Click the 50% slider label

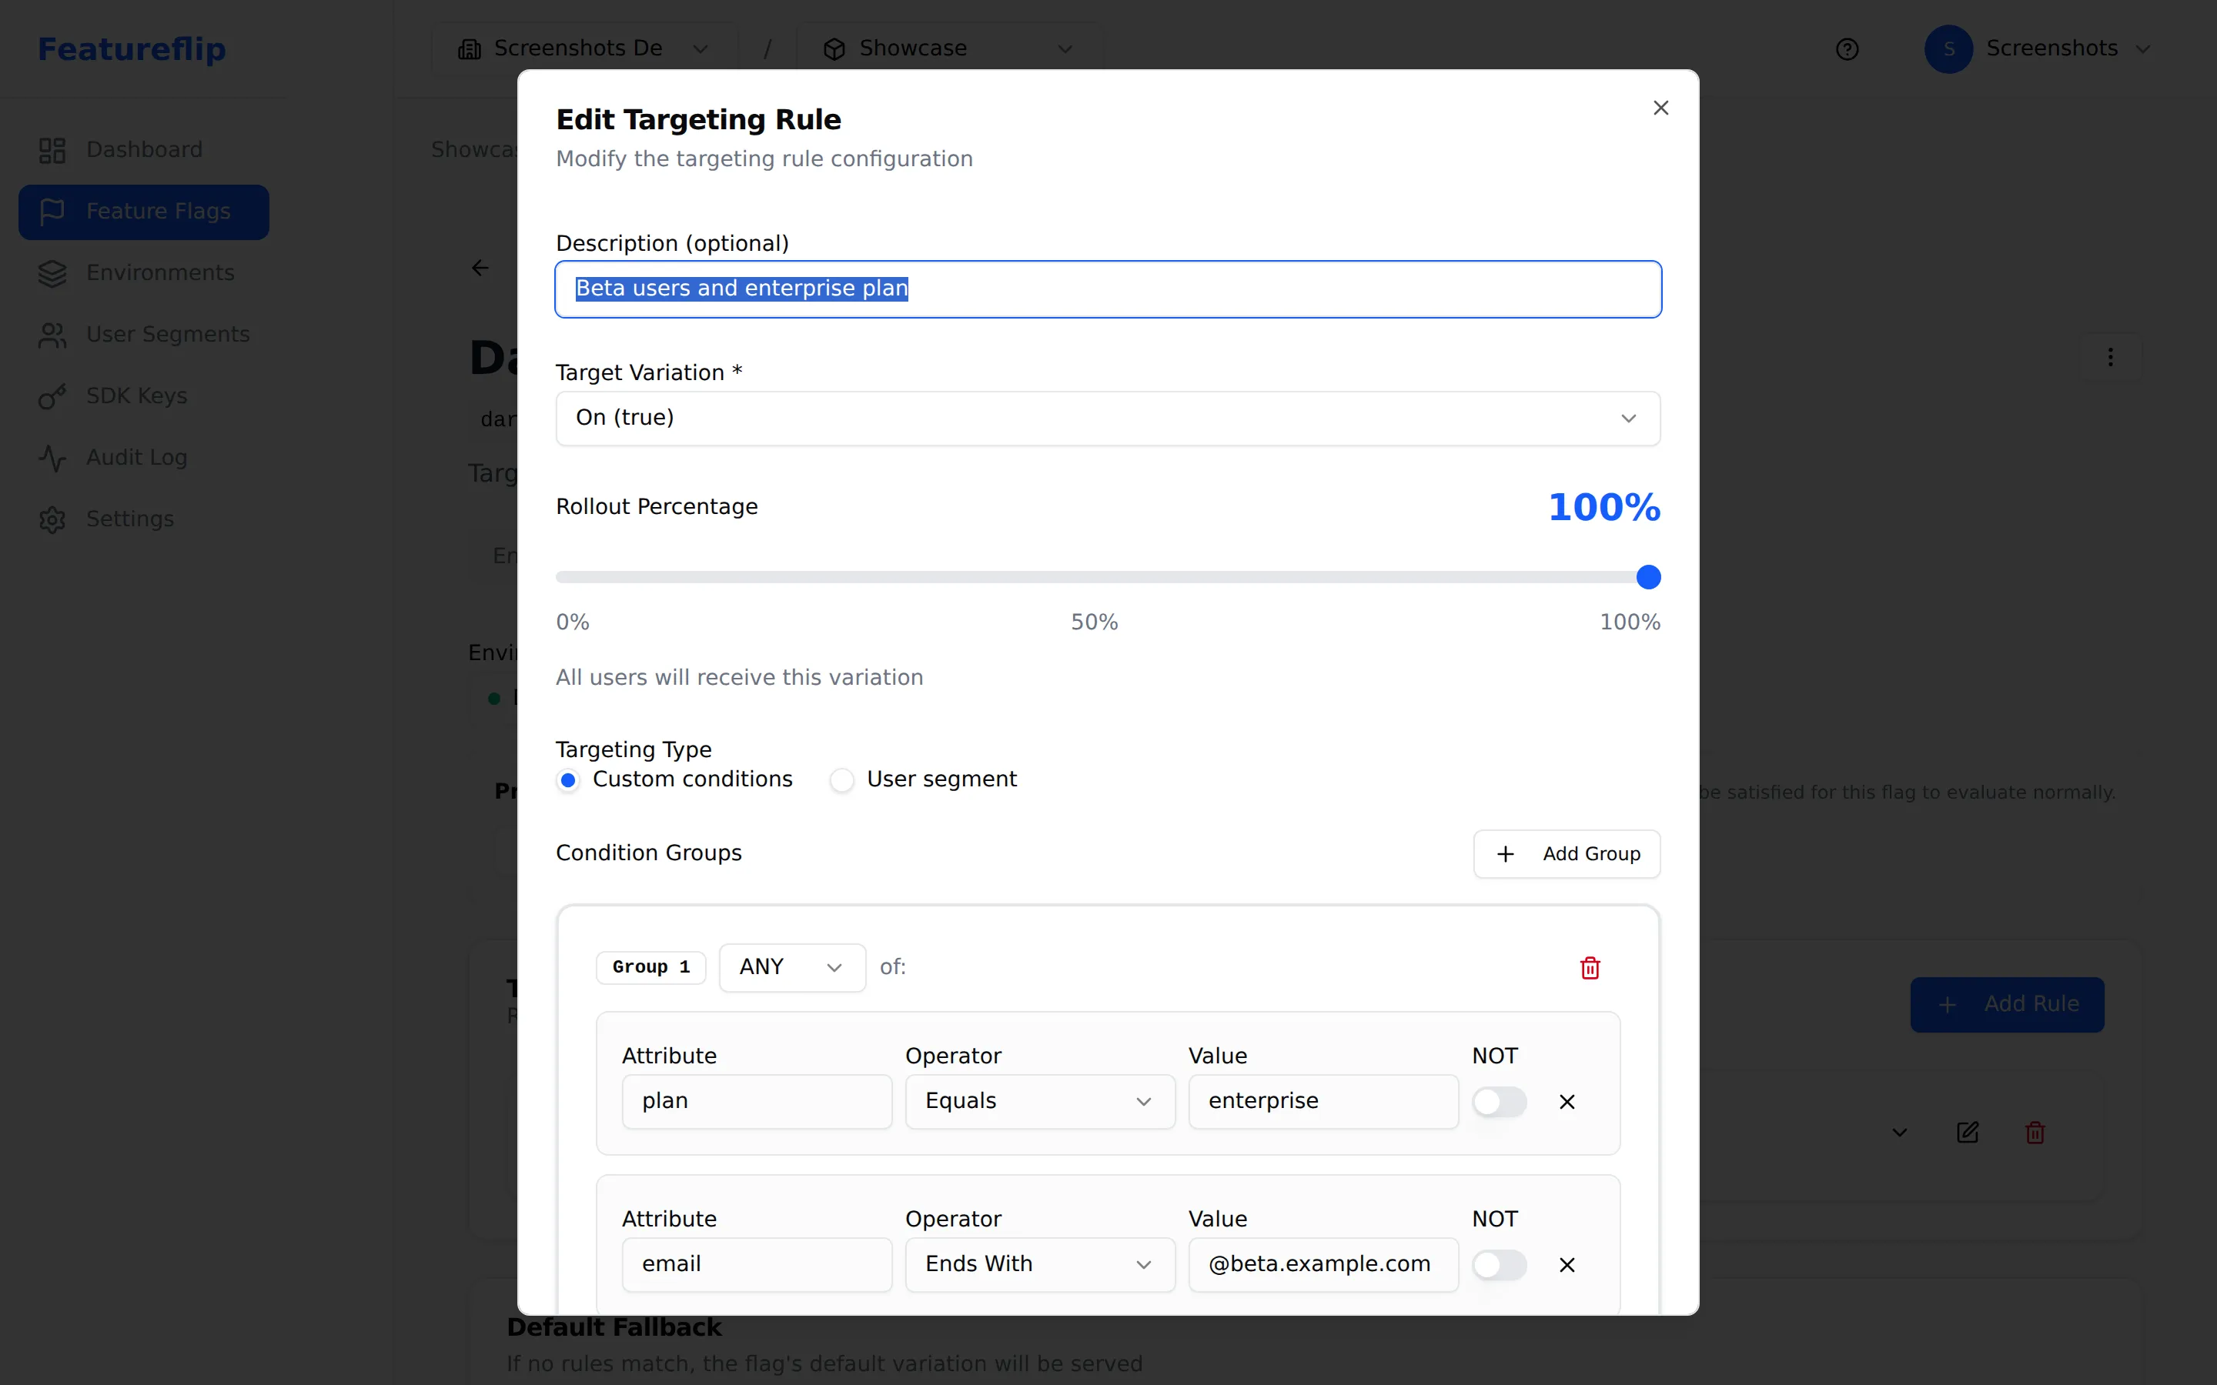coord(1094,622)
